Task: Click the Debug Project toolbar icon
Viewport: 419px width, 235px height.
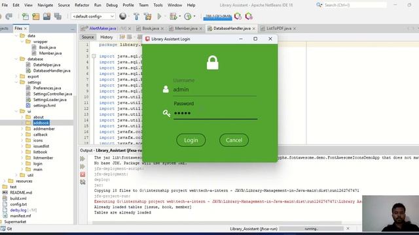Action: [x=173, y=16]
